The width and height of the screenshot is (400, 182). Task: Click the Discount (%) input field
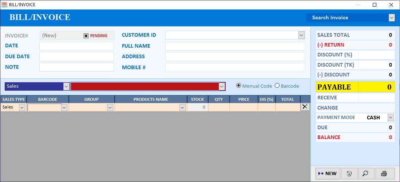point(377,55)
